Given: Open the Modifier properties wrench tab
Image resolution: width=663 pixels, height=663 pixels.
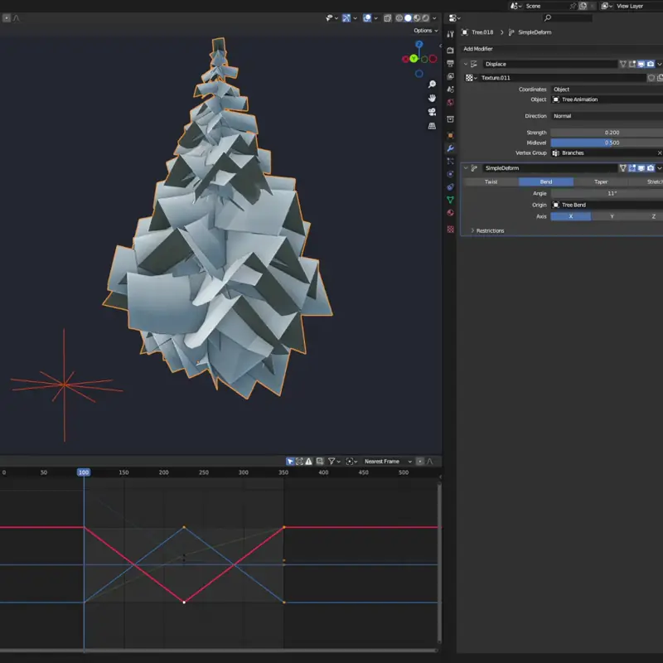Looking at the screenshot, I should 451,148.
